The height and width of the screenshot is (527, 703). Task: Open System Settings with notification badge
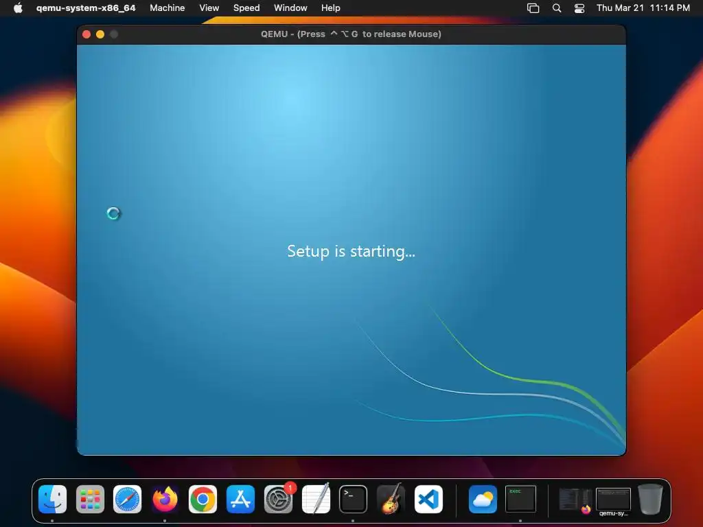point(278,499)
